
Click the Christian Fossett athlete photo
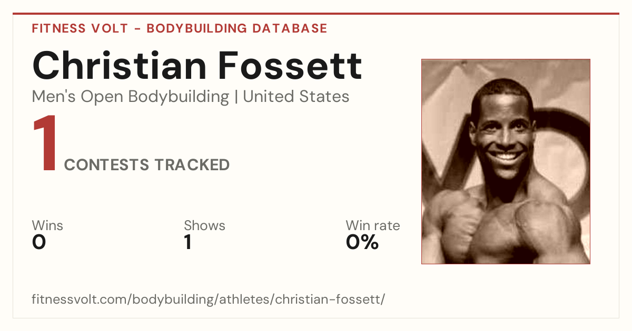pyautogui.click(x=506, y=161)
